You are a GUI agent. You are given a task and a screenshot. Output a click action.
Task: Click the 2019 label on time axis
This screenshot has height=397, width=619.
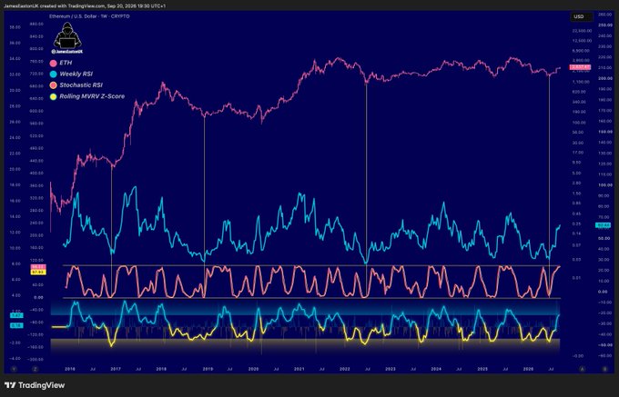pos(208,369)
